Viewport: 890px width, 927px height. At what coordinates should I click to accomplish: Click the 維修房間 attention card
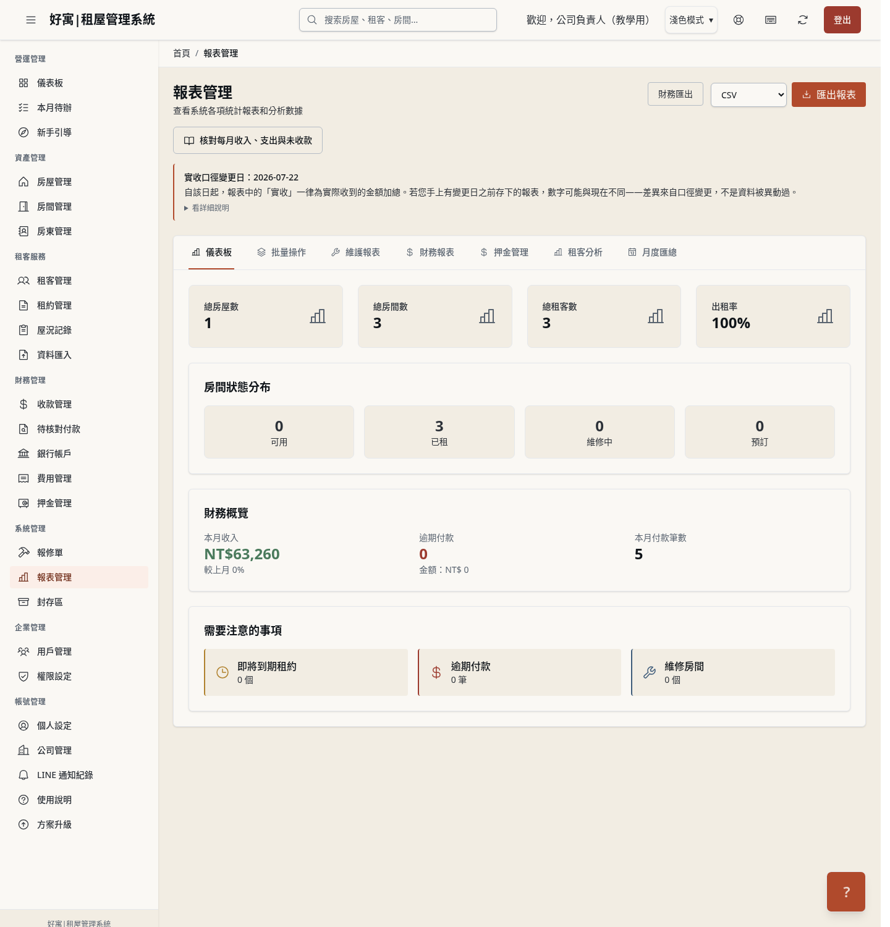pyautogui.click(x=733, y=672)
